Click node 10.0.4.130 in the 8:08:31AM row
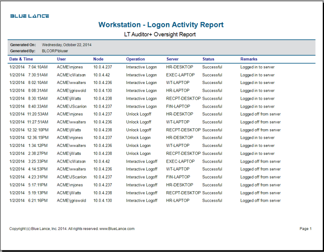Viewport: 324px width, 252px height. coord(103,91)
